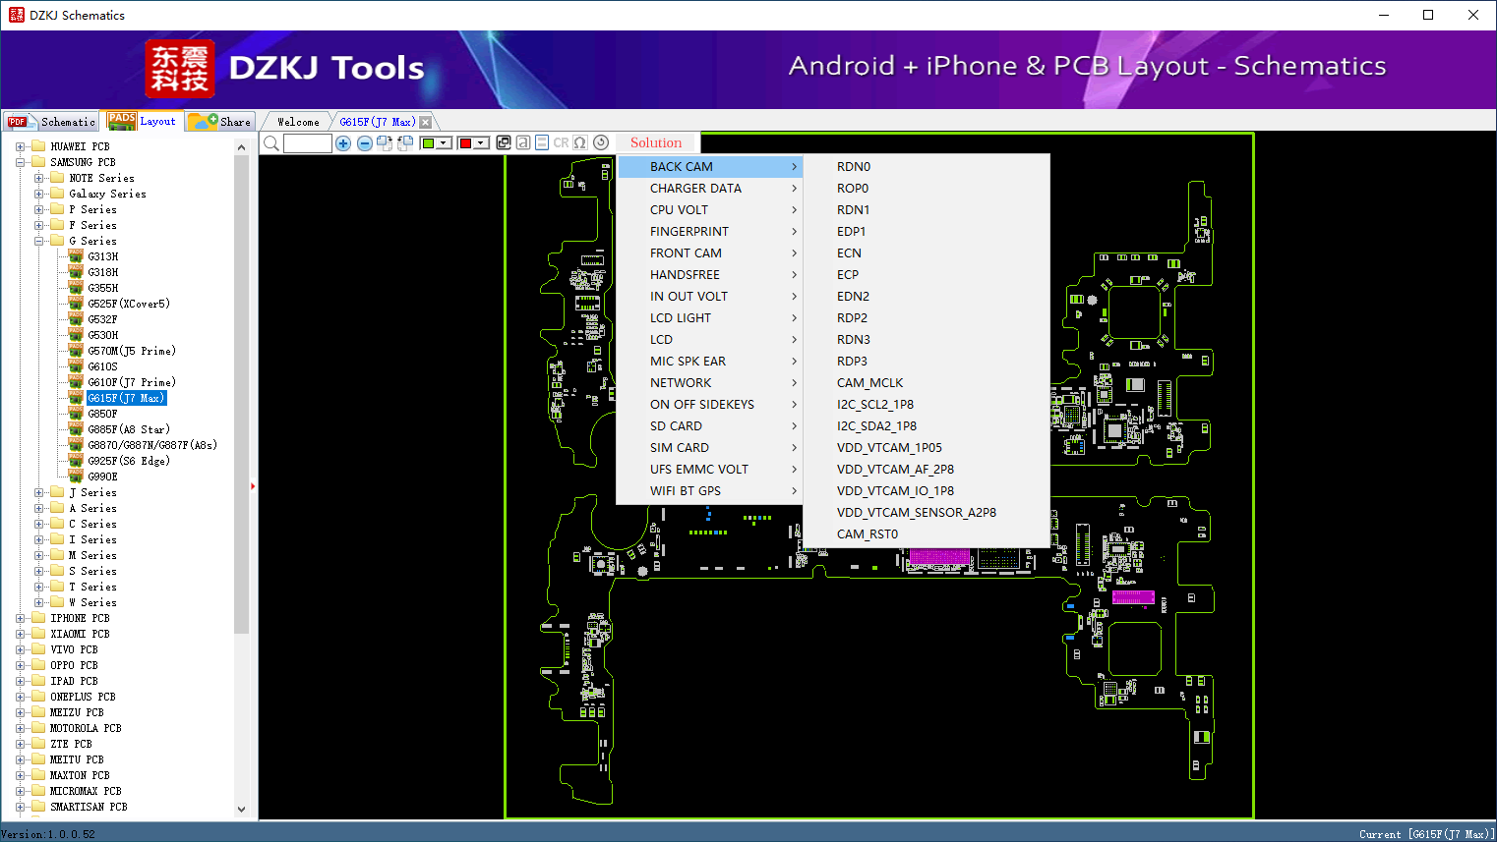
Task: Click the PADS file icon beside G850F
Action: [76, 414]
